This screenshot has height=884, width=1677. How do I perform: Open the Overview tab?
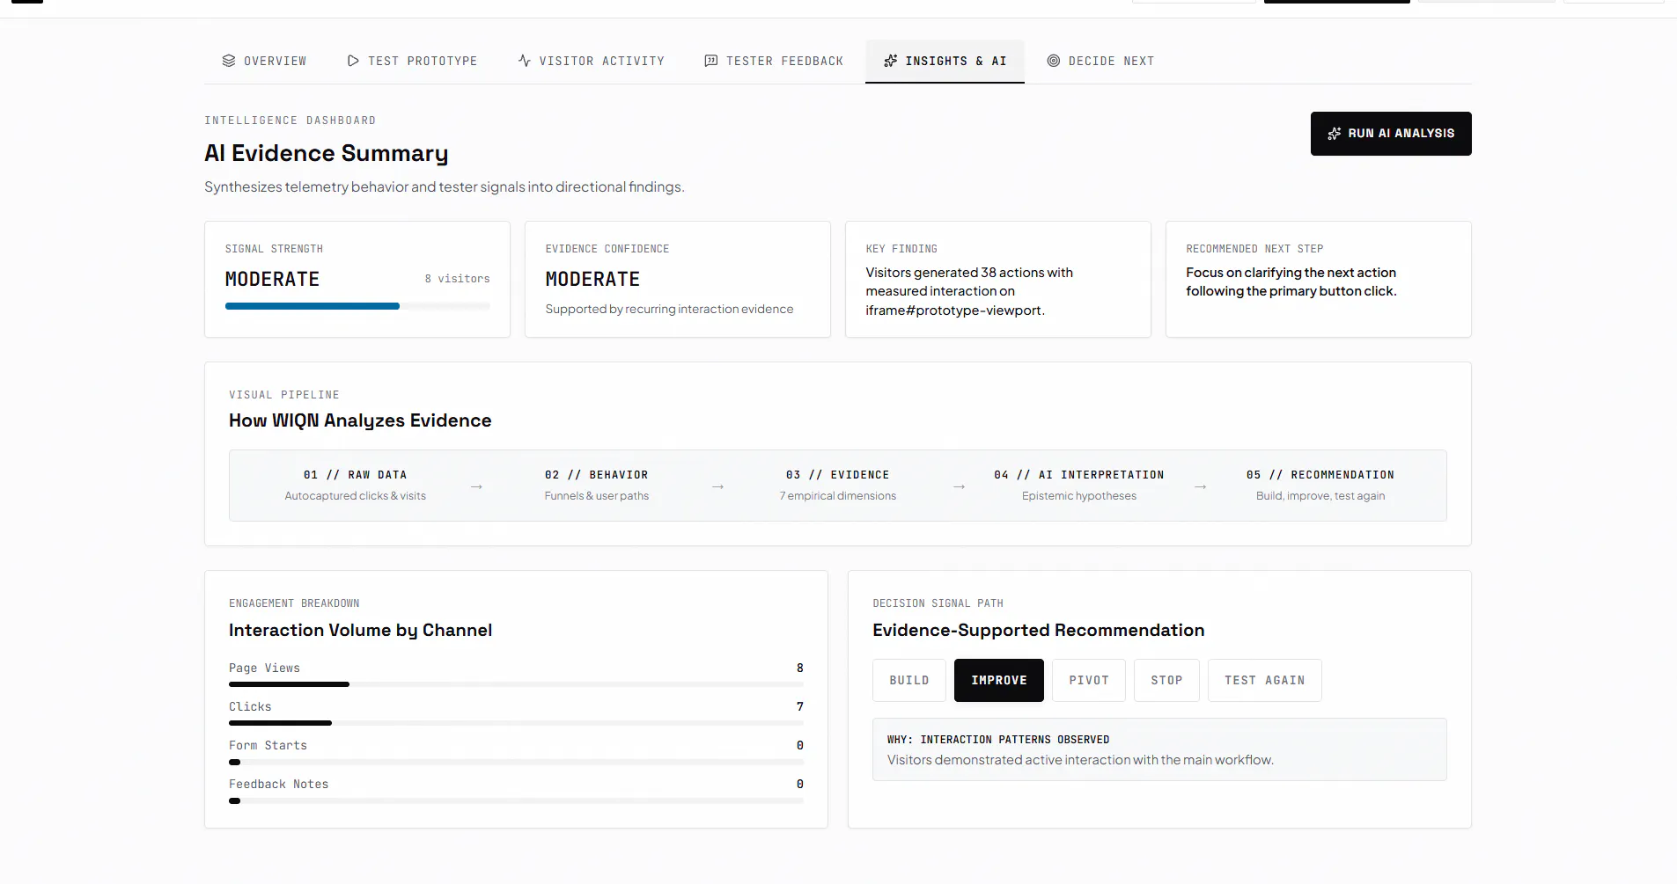coord(264,61)
